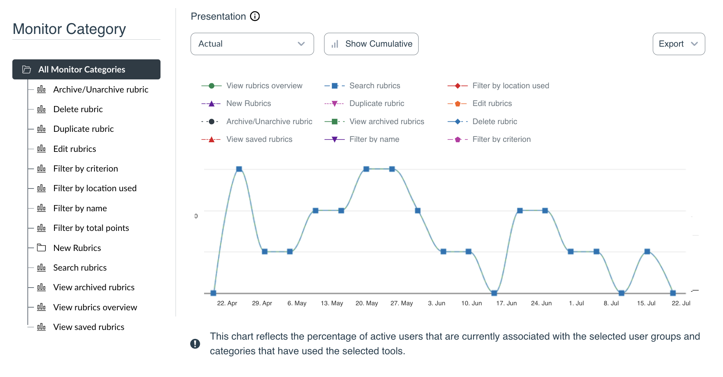
Task: Click the Edit rubrics orange legend marker
Action: pos(458,104)
